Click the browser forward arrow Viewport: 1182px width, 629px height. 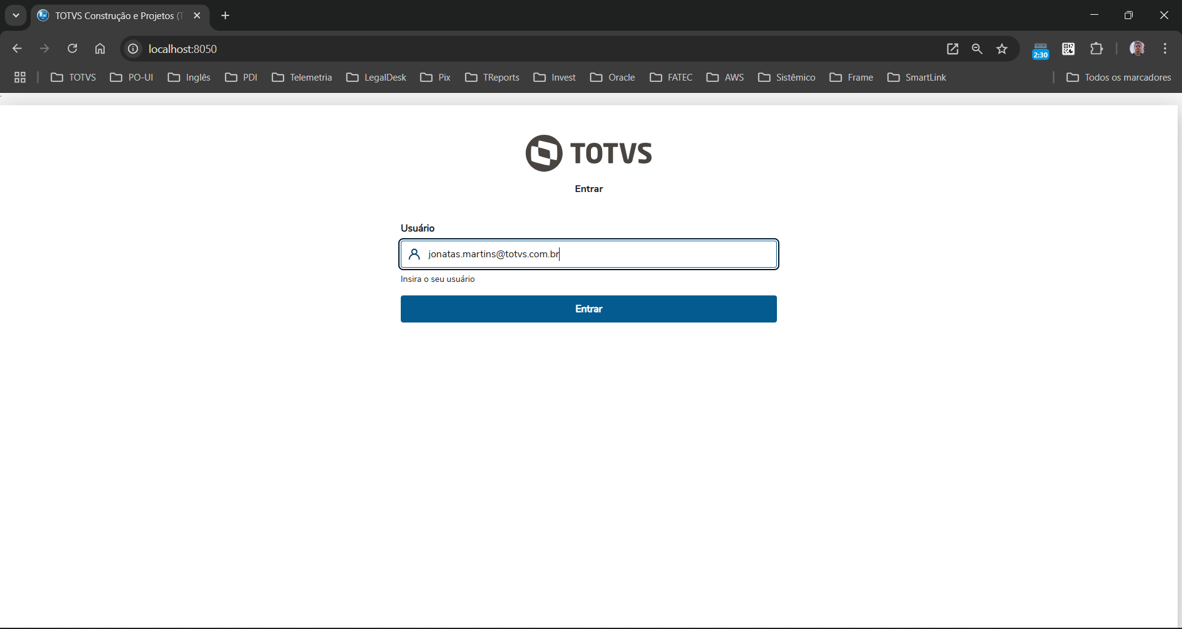tap(44, 49)
